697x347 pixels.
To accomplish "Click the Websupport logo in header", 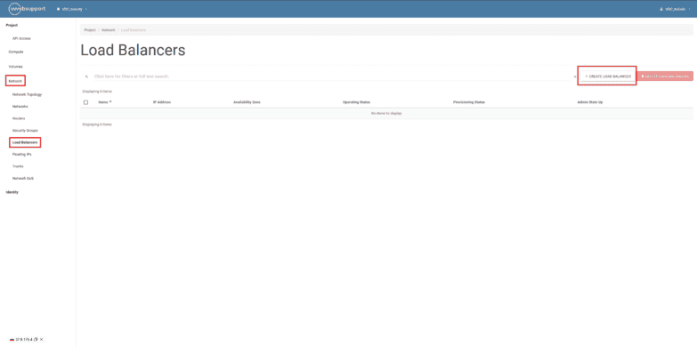I will coord(26,9).
